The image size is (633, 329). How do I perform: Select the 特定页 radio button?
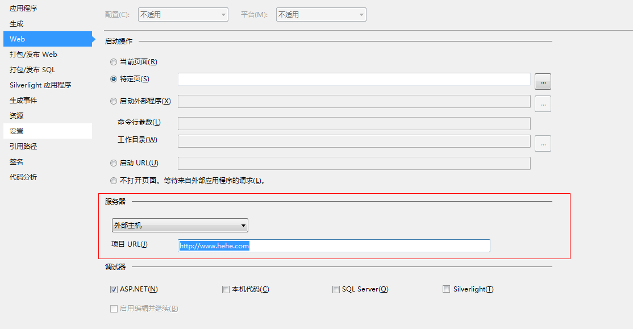point(114,79)
